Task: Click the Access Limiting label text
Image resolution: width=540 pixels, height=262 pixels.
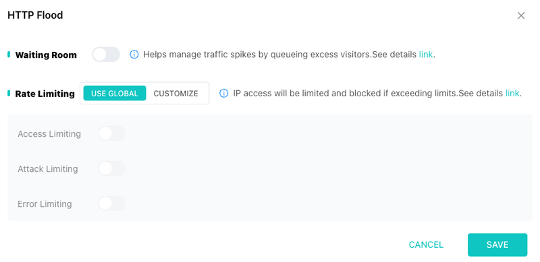Action: pos(49,134)
